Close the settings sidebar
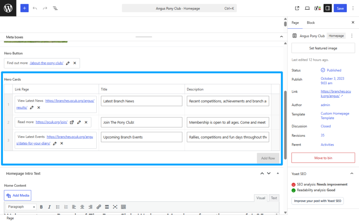Screen dimensions: 359x221 pos(353,22)
